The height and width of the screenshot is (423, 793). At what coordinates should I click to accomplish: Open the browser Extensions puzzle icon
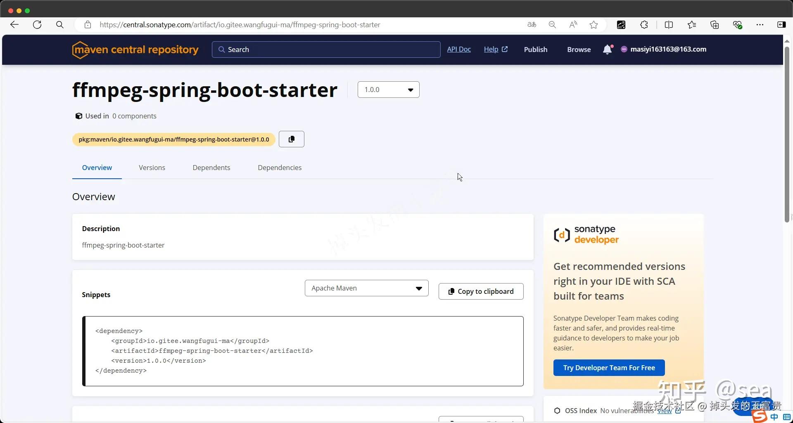pos(644,24)
